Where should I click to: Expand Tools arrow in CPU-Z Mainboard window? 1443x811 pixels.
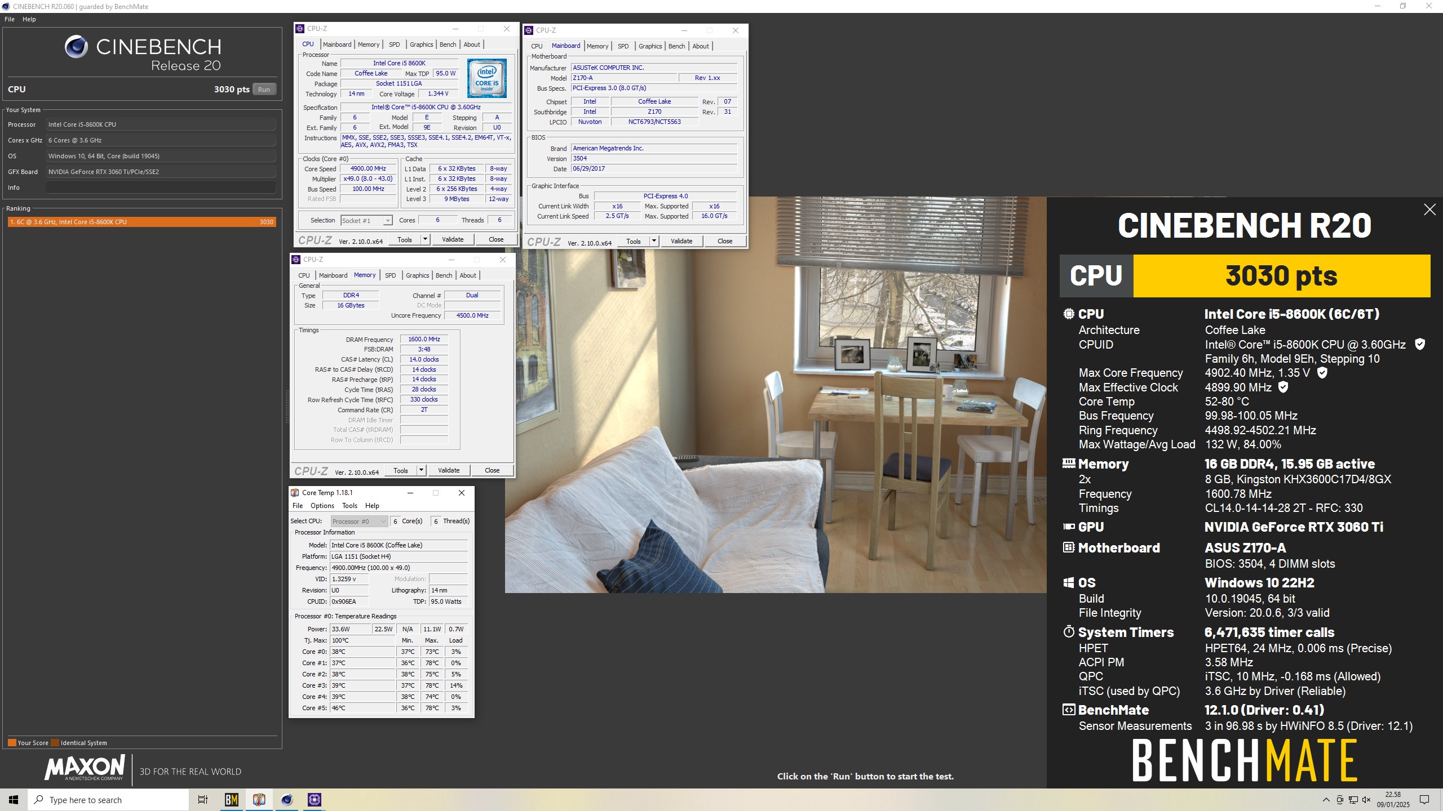click(654, 241)
